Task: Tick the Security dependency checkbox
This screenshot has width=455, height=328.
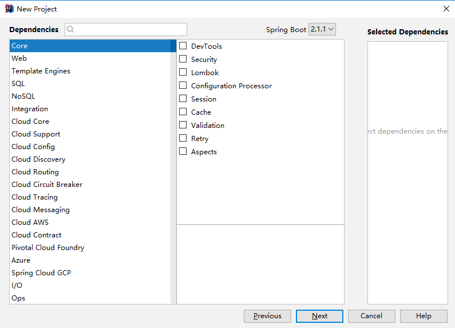Action: point(183,58)
